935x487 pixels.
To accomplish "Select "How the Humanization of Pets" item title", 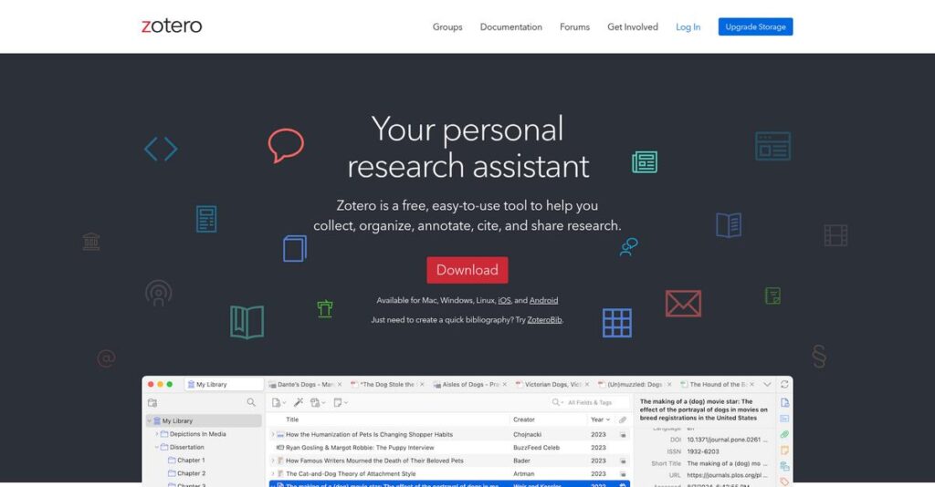I will point(369,435).
